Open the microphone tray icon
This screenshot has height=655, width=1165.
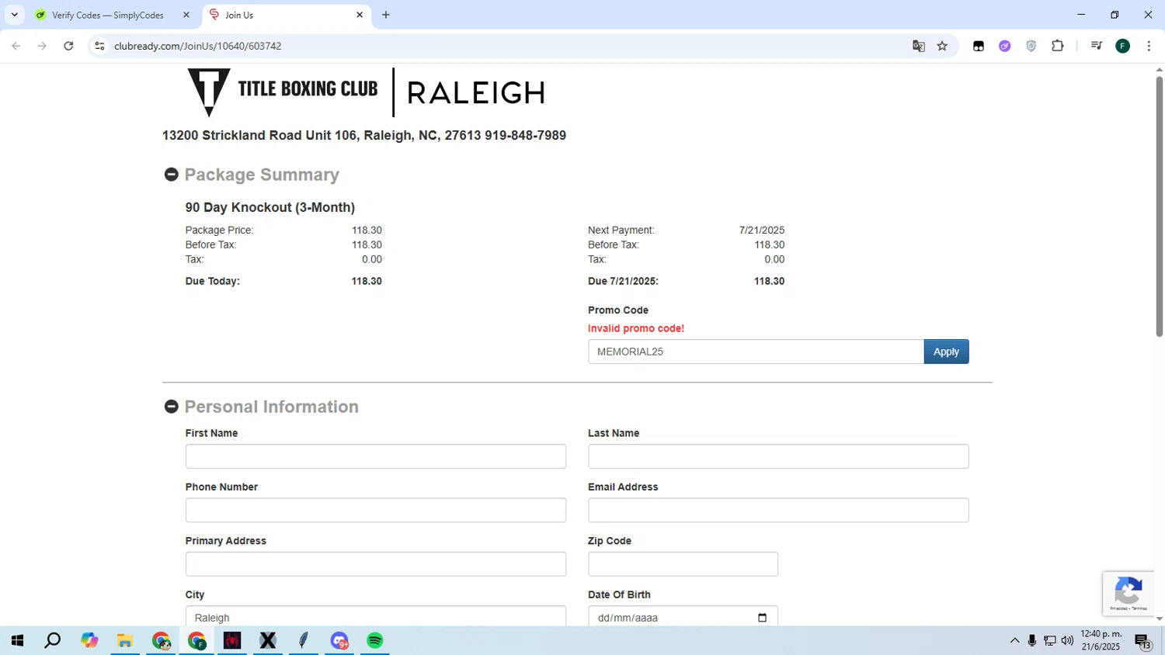coord(1032,640)
